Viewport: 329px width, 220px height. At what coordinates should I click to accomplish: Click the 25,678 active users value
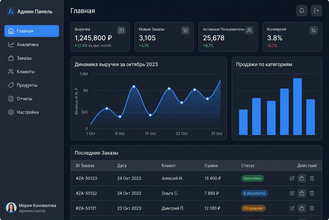[214, 38]
